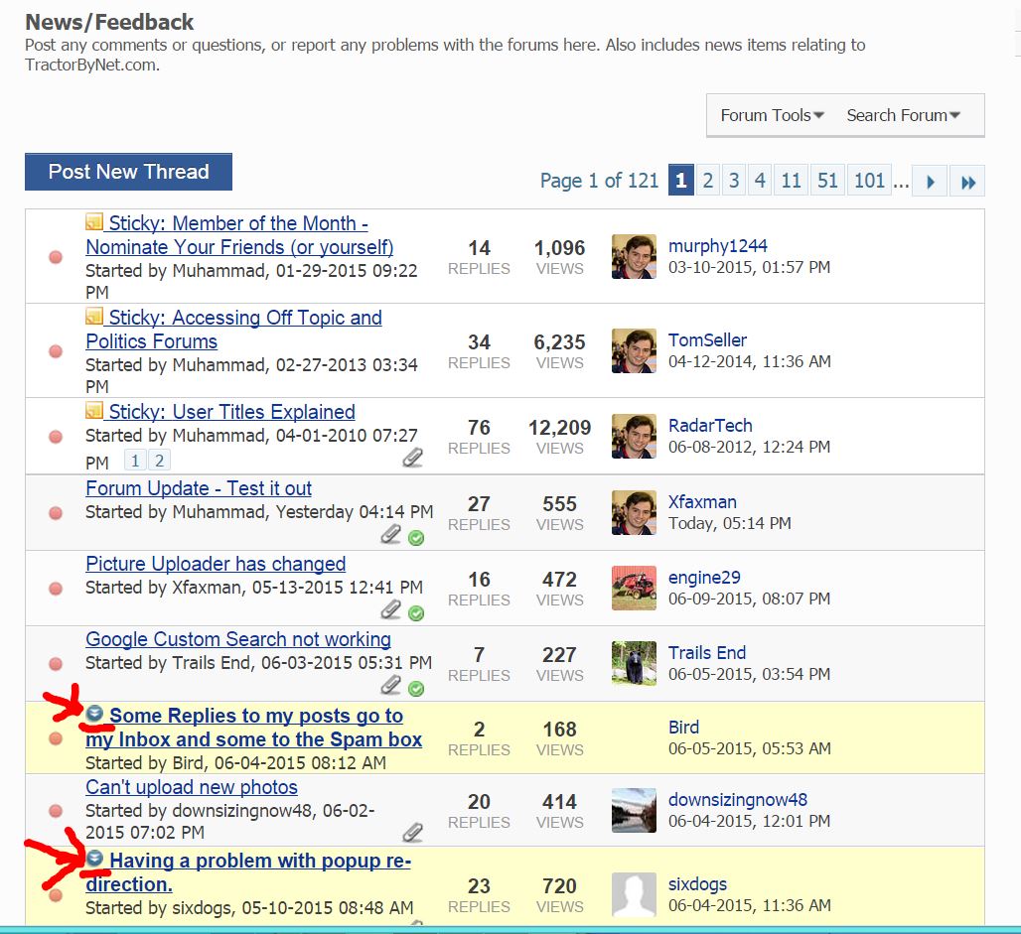Go to page 2 within User Titles Explained thread

tap(159, 460)
